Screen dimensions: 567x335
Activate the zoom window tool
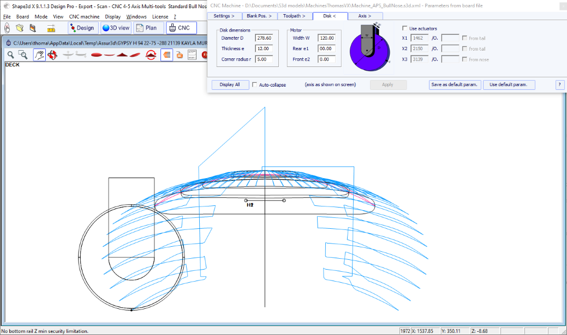[x=23, y=54]
